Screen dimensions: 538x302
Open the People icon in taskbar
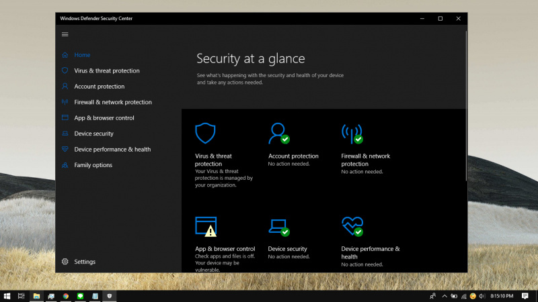click(432, 296)
